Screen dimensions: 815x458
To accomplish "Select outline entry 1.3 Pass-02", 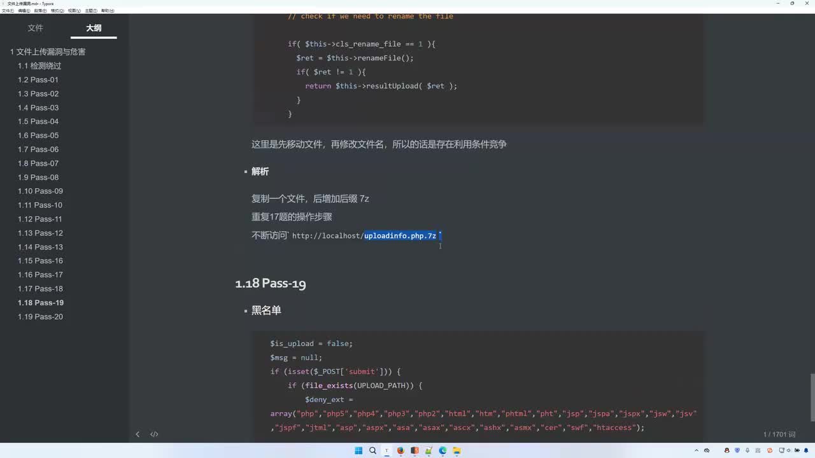I will (x=38, y=94).
